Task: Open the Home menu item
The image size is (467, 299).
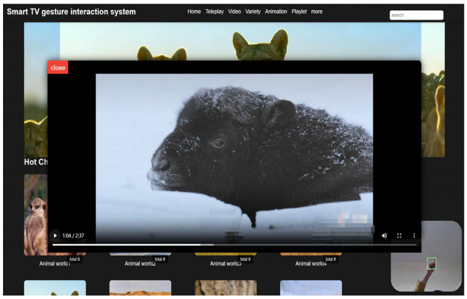Action: pos(194,12)
